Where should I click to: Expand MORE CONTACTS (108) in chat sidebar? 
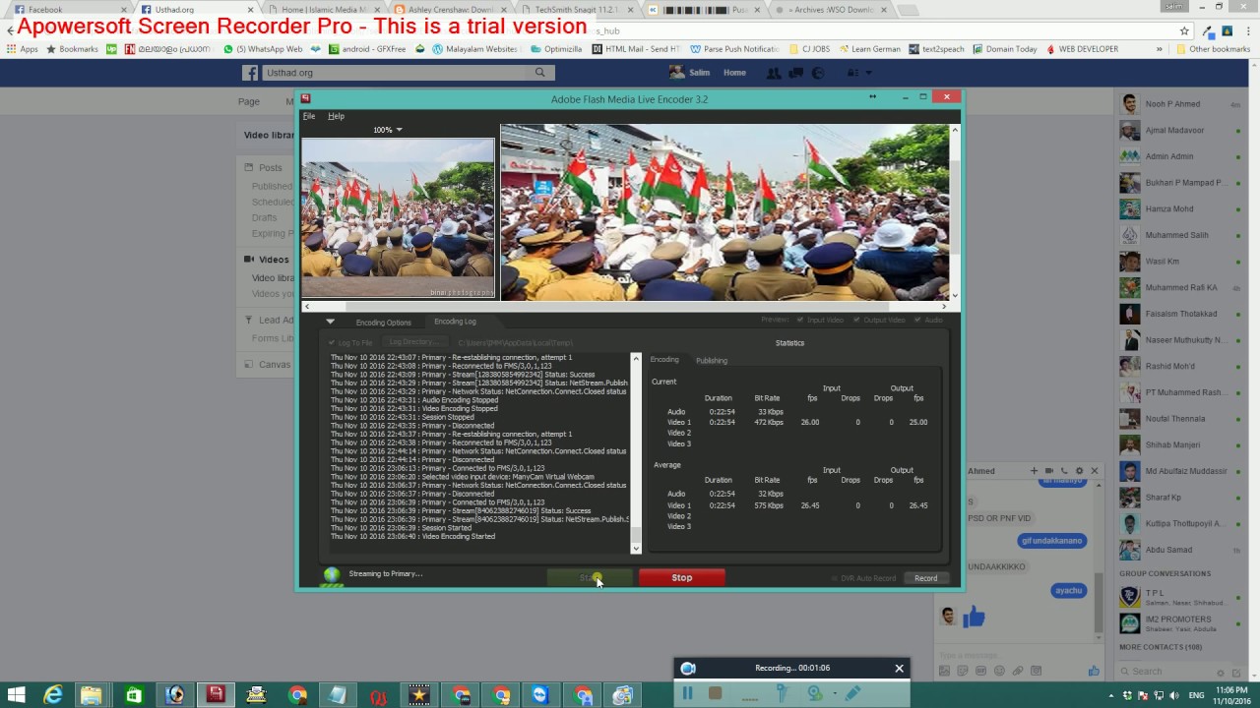pos(1160,647)
